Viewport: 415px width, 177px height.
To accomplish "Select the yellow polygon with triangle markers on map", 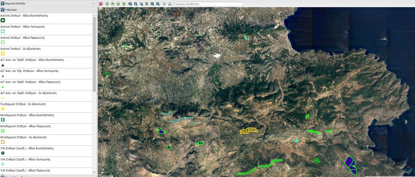I will point(249,130).
